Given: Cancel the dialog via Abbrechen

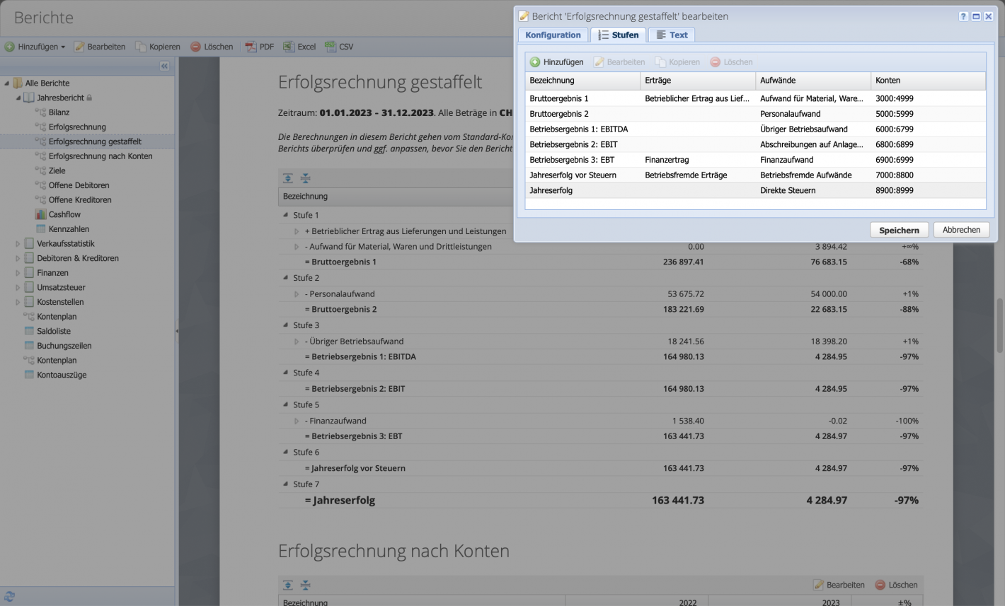Looking at the screenshot, I should point(961,230).
